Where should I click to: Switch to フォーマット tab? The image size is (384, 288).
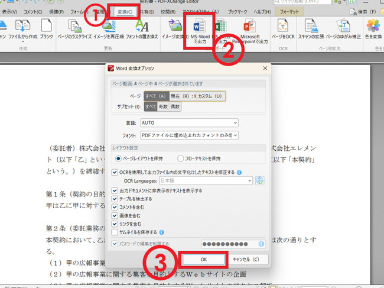point(289,12)
